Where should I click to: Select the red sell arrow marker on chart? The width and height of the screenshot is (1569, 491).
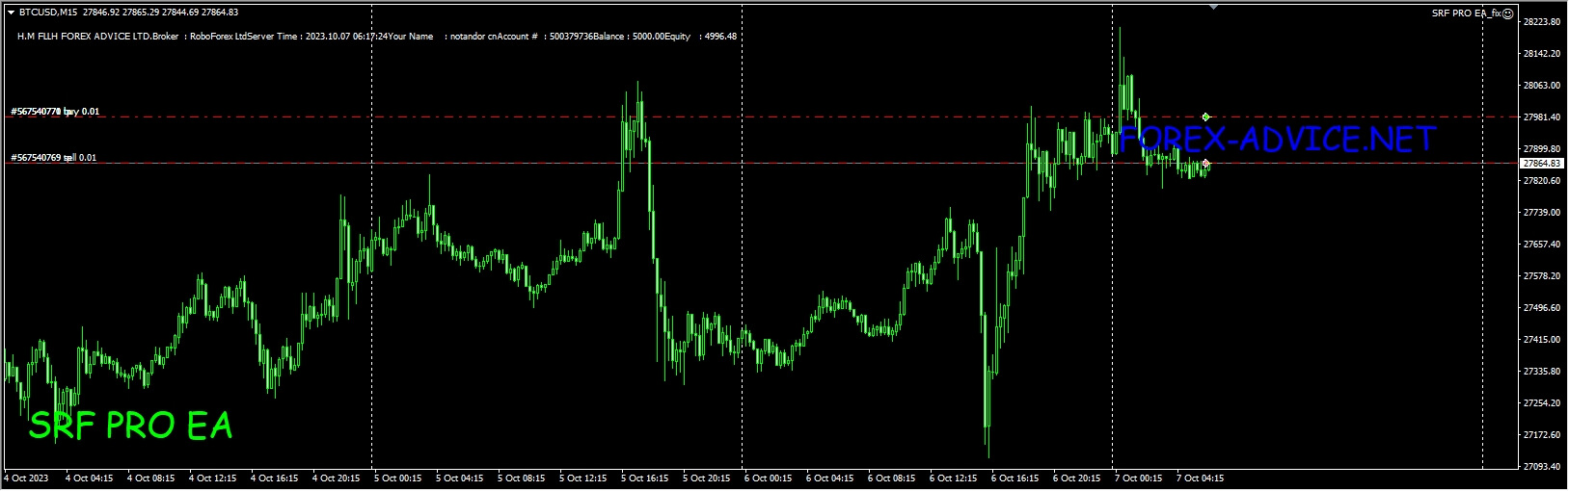click(x=1205, y=164)
